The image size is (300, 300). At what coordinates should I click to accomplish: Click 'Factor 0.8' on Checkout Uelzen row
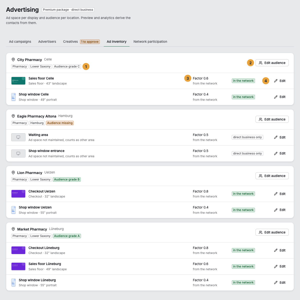200,191
